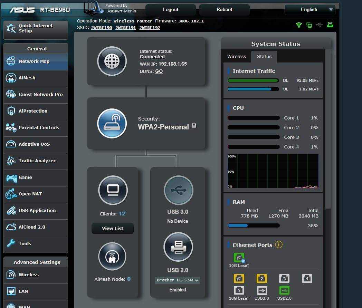Click the connected clients status icon in header

309,25
